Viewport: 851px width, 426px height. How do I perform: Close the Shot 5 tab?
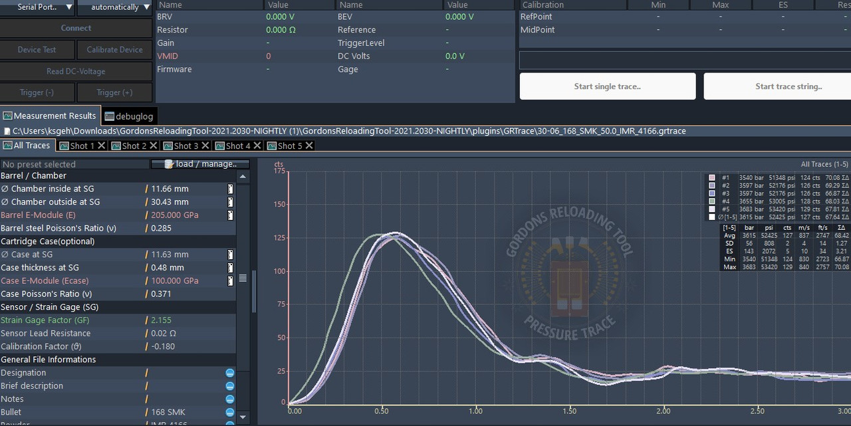(x=309, y=146)
